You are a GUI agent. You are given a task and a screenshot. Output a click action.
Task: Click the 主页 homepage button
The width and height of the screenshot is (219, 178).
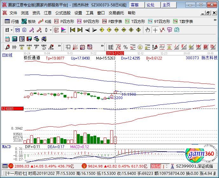pos(168,5)
